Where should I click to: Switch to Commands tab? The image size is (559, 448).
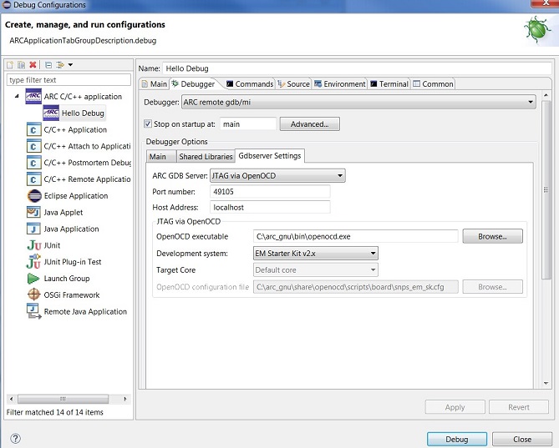[x=250, y=84]
